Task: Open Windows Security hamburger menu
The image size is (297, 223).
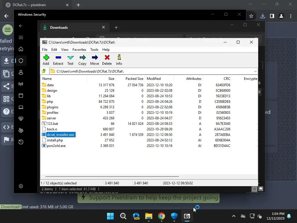Action: 21,37
